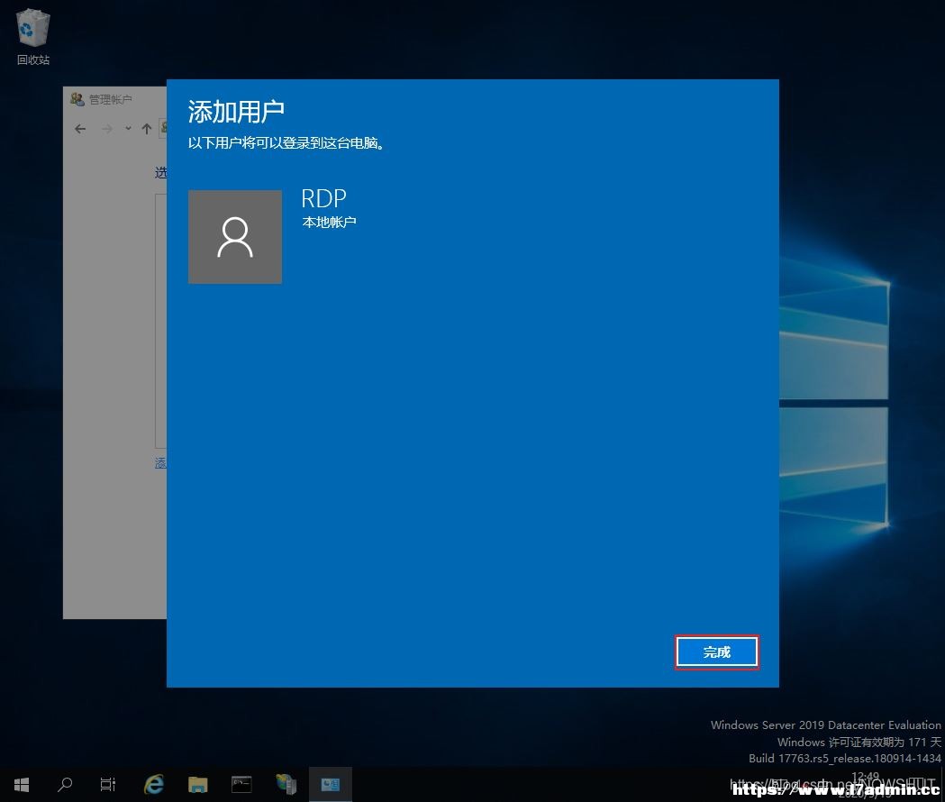This screenshot has height=802, width=945.
Task: Open recent locations dropdown in 管理帐户 window
Action: 128,129
